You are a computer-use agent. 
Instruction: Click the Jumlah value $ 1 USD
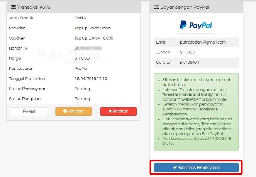click(x=188, y=52)
